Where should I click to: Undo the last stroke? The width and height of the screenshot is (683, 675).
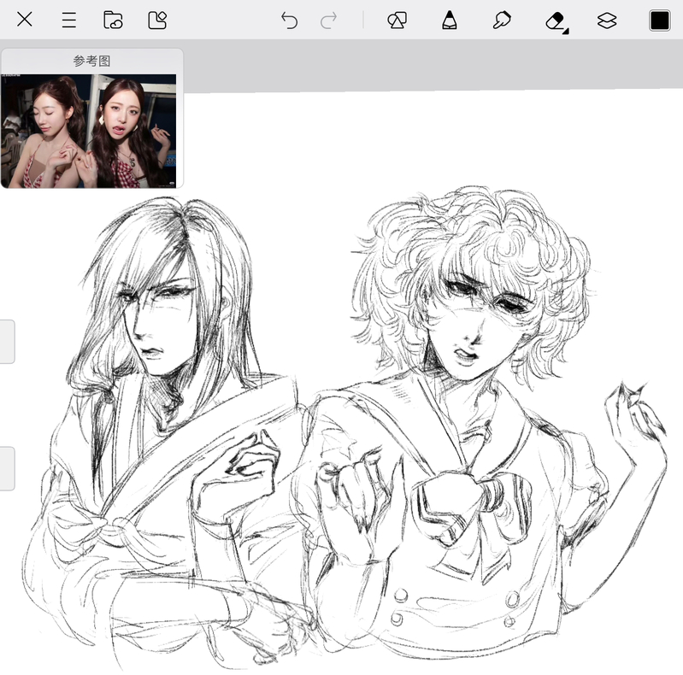tap(289, 20)
